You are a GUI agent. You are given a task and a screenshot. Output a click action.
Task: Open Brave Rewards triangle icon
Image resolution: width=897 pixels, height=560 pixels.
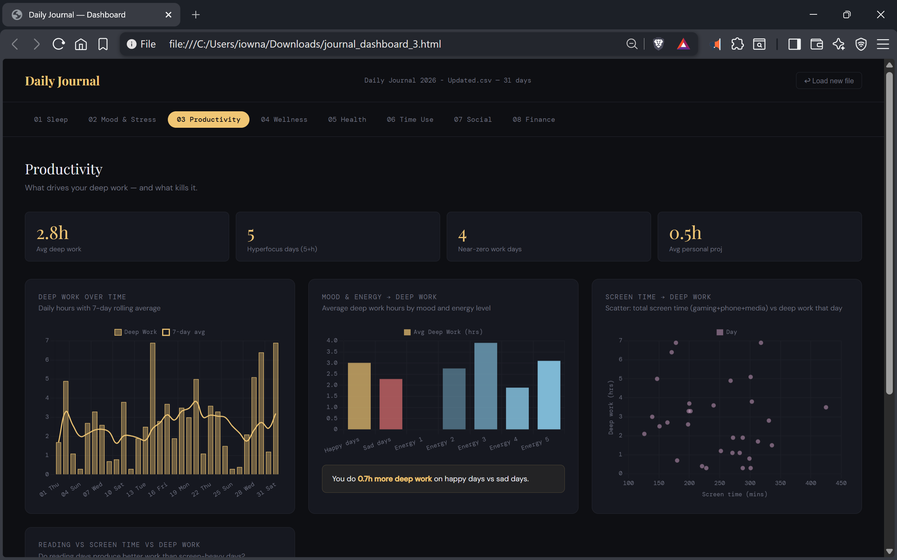pos(683,44)
